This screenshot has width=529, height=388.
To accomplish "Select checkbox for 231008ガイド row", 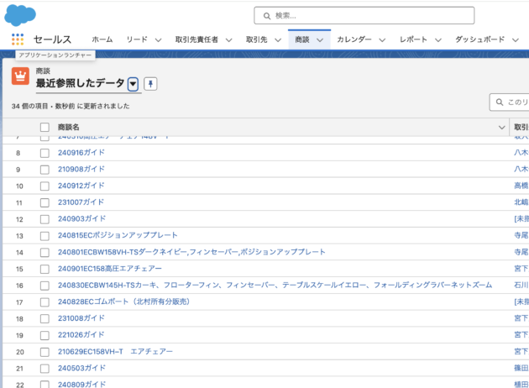I will click(45, 319).
